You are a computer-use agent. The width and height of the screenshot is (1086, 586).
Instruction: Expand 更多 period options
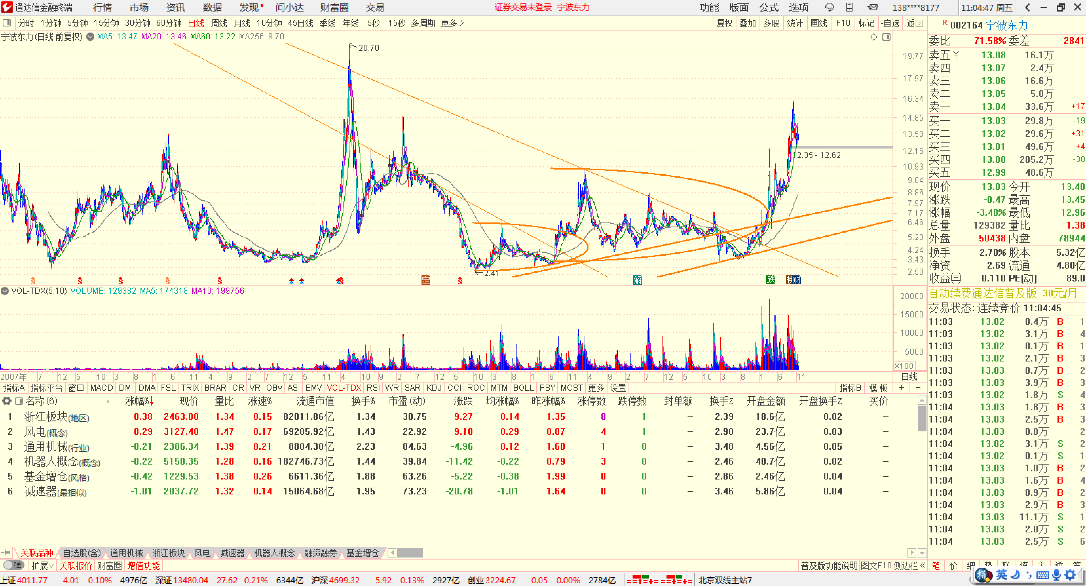(452, 23)
